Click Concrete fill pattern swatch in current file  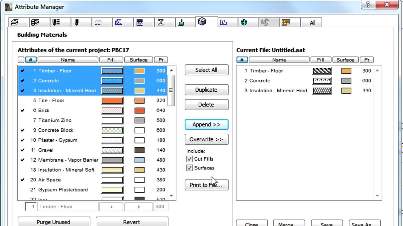click(x=322, y=81)
